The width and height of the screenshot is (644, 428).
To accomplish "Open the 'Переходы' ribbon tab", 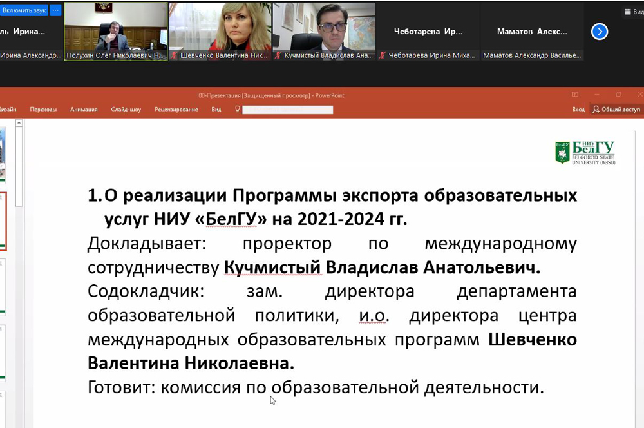I will (x=43, y=110).
